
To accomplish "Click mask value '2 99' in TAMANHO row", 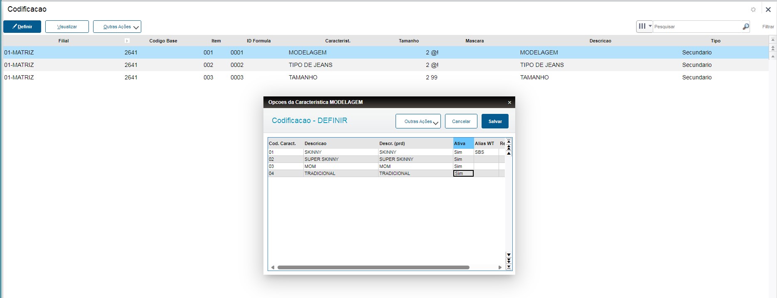I will pos(432,77).
